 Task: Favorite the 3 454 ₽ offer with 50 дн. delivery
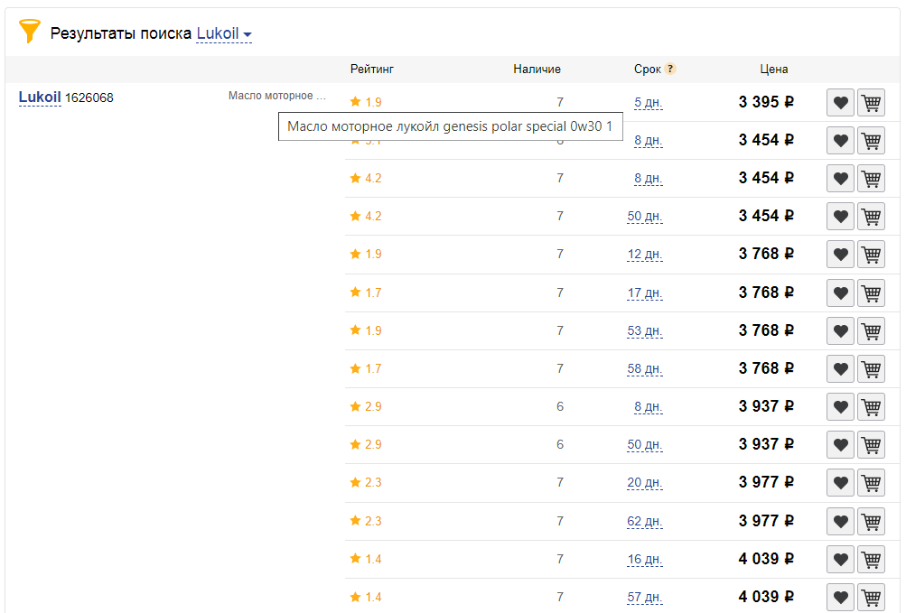(x=840, y=217)
